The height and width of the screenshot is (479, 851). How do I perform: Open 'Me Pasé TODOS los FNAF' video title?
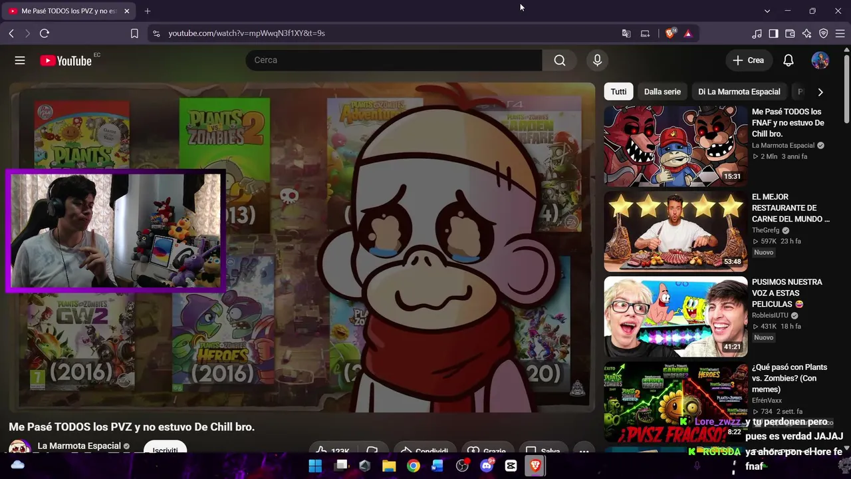click(x=788, y=123)
